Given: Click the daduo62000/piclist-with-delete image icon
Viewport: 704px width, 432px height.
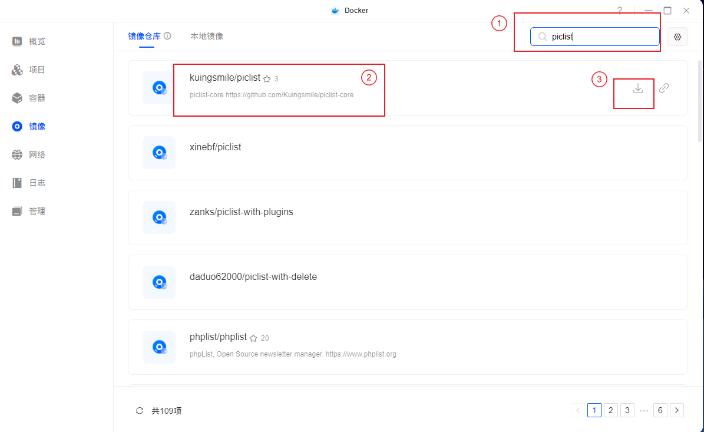Looking at the screenshot, I should coord(159,282).
